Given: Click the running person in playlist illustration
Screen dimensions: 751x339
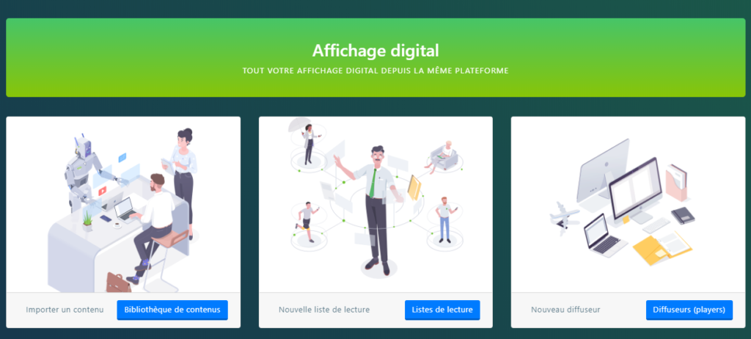Looking at the screenshot, I should coord(307,221).
